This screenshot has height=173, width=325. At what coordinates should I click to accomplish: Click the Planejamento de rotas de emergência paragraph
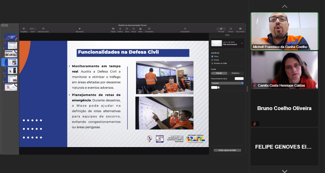pos(96,111)
